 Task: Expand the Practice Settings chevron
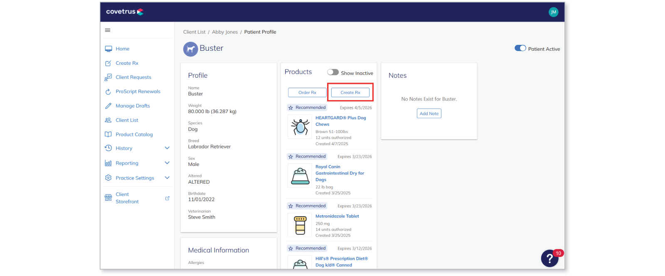(167, 178)
